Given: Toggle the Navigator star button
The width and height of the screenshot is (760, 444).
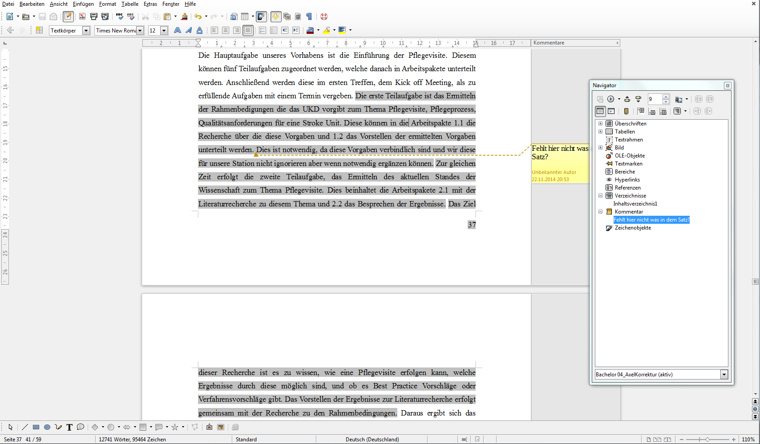Looking at the screenshot, I should pyautogui.click(x=276, y=16).
